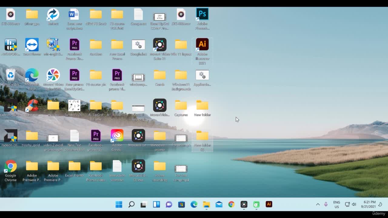This screenshot has width=388, height=218.
Task: Select the Facebook Promo video folder
Action: point(96,171)
